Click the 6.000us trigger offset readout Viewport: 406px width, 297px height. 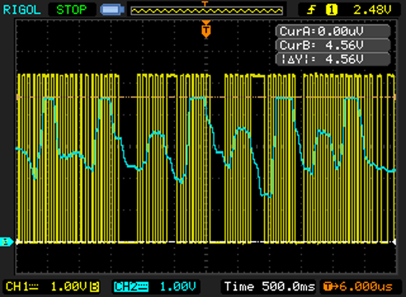point(362,287)
